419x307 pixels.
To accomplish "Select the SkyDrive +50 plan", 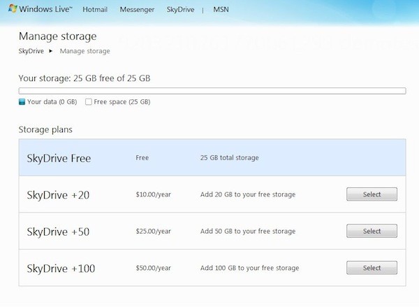I will pos(372,231).
